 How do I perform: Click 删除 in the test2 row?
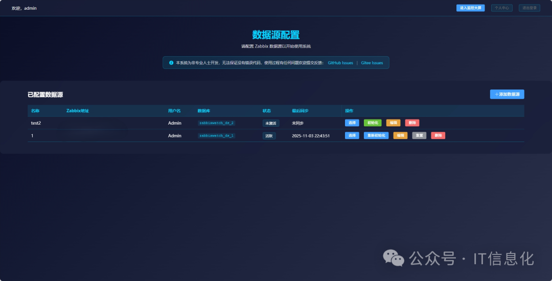pyautogui.click(x=412, y=123)
